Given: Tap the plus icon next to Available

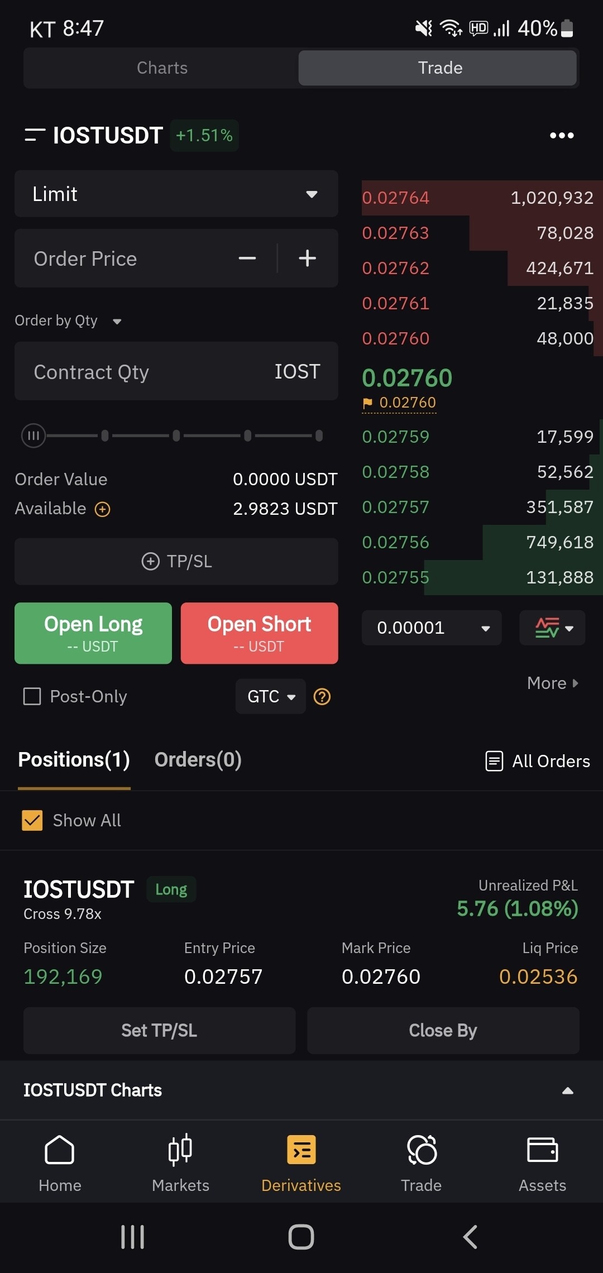Looking at the screenshot, I should coord(103,509).
